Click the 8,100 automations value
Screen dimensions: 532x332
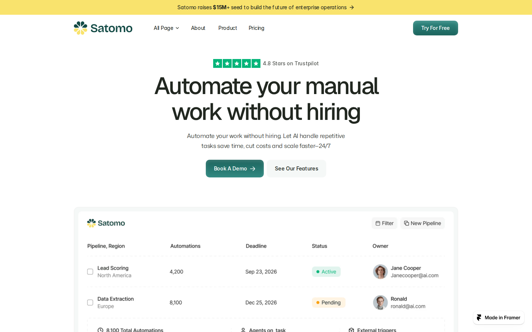[176, 302]
